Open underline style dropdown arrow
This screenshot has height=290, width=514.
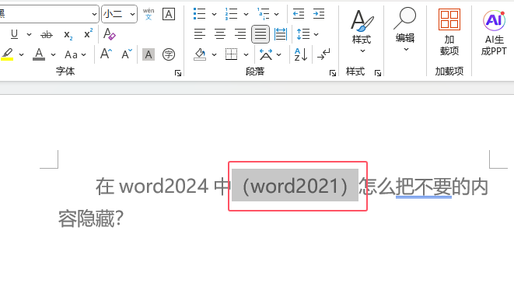[30, 34]
